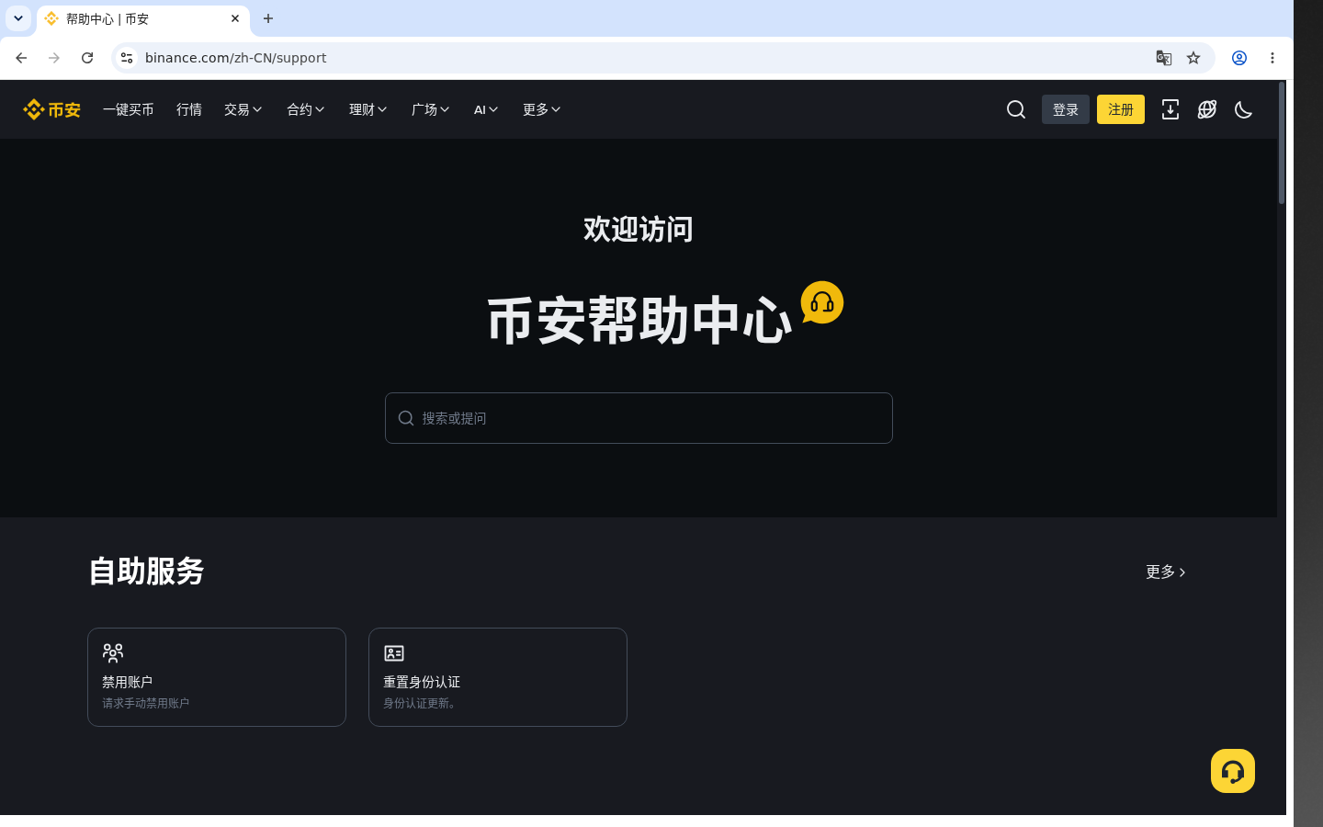Open the header search magnifier icon
This screenshot has width=1323, height=827.
click(1016, 109)
